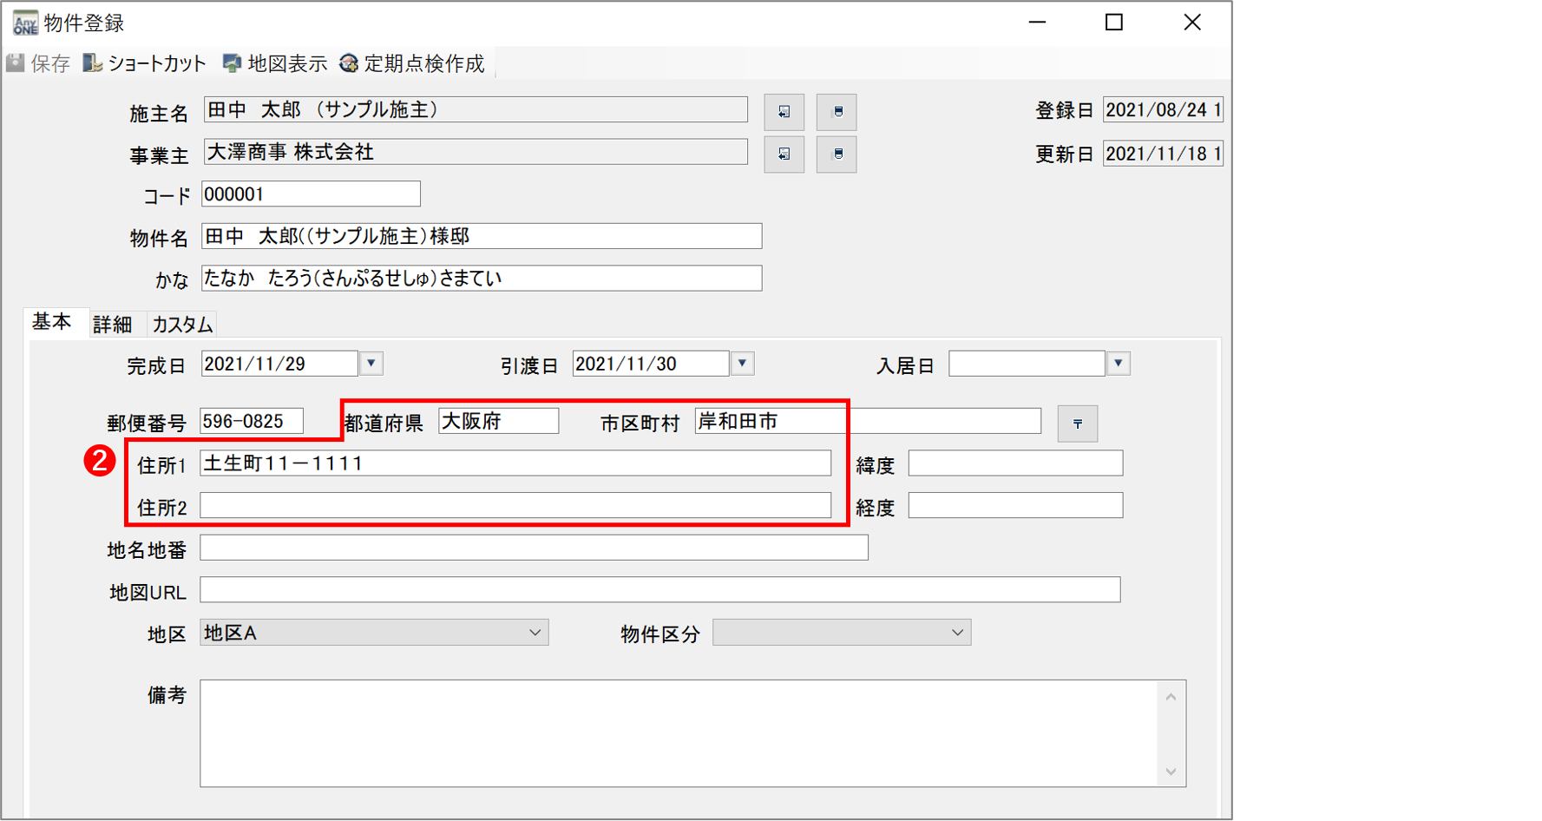Expand the 入居日 date picker dropdown
The height and width of the screenshot is (821, 1542).
click(1119, 364)
